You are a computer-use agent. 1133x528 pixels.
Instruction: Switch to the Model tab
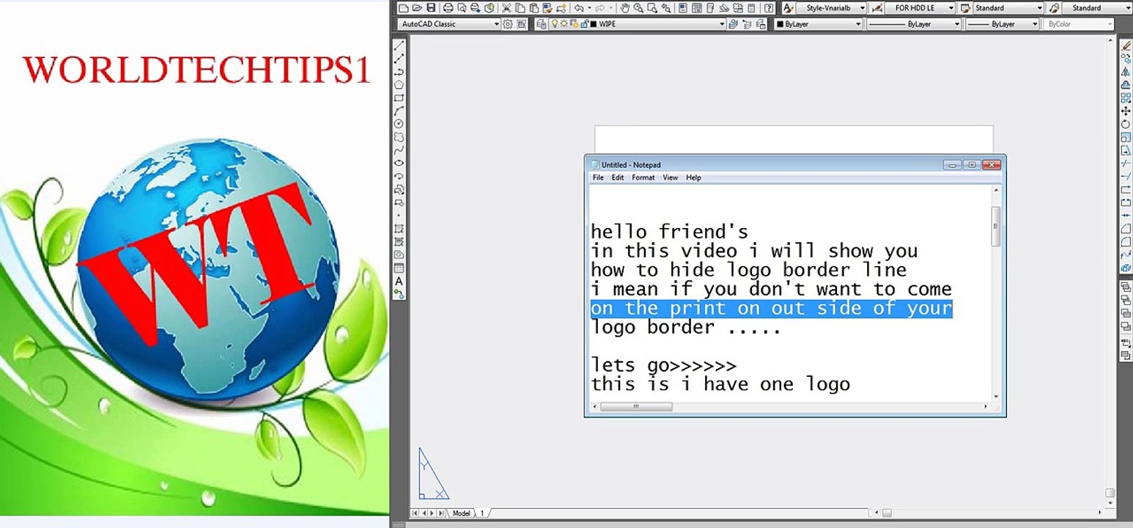coord(461,513)
